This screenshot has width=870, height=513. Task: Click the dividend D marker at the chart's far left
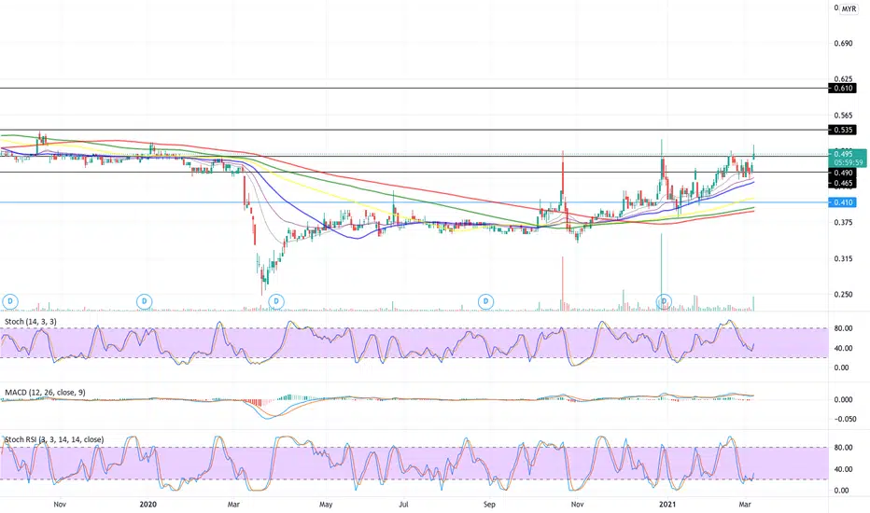coord(10,301)
